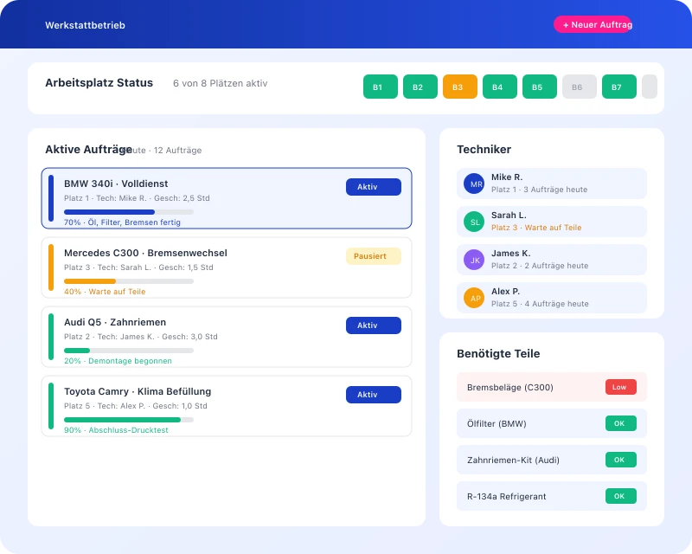Click Sarah L.'s green avatar

tap(474, 222)
